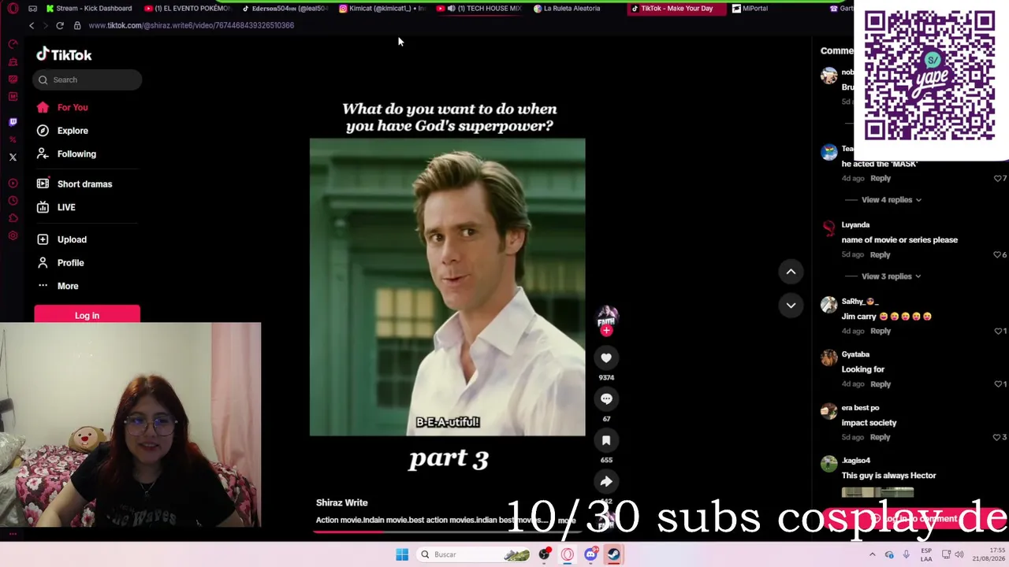Open the X icon in Opera sidebar
The height and width of the screenshot is (567, 1009).
pyautogui.click(x=13, y=157)
